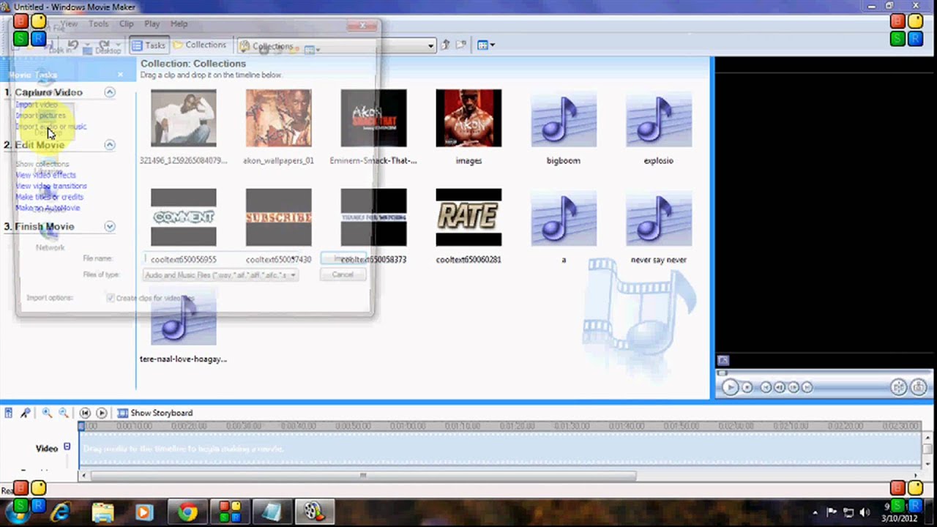
Task: Open Google Chrome from taskbar
Action: tap(187, 512)
